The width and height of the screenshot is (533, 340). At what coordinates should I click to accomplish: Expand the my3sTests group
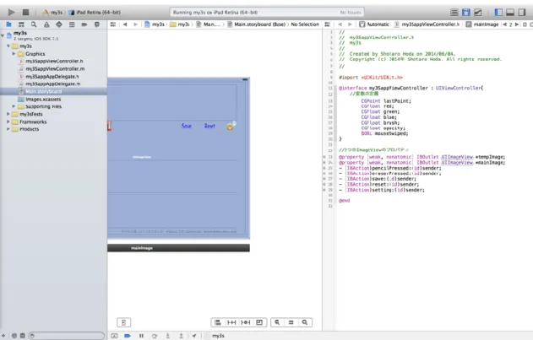[x=8, y=114]
